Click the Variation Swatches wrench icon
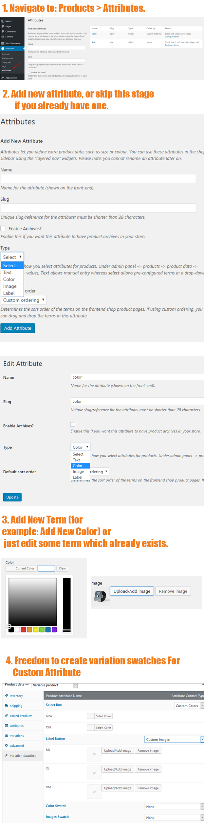 point(7,755)
